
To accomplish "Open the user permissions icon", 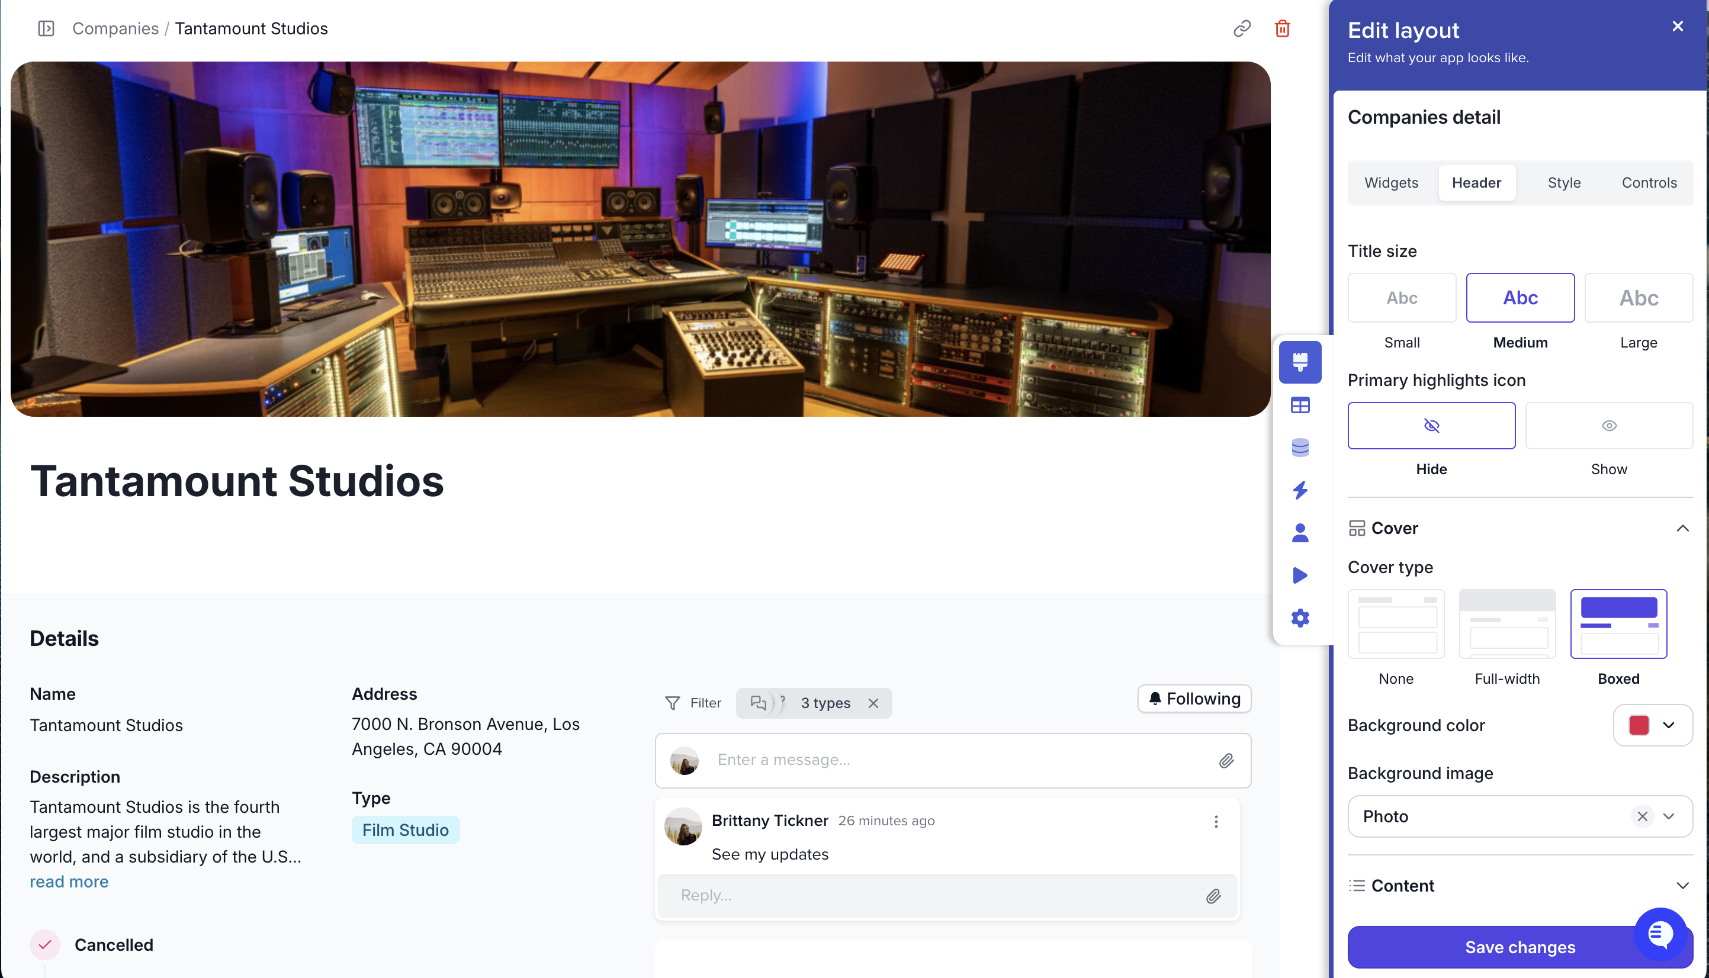I will [1300, 533].
